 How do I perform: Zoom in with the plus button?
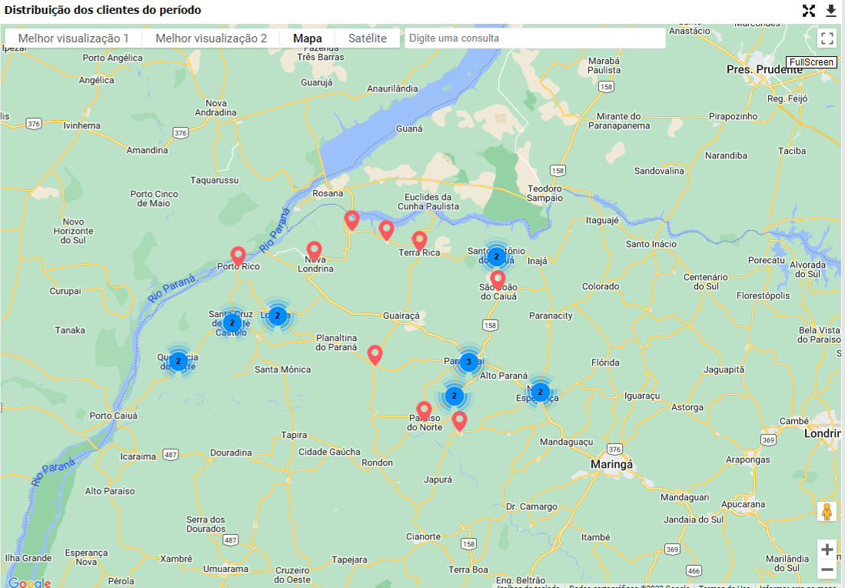click(827, 550)
